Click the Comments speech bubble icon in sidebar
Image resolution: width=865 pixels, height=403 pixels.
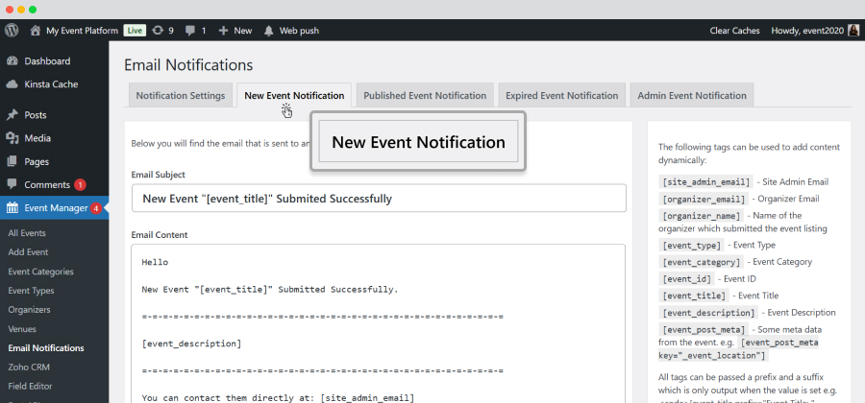tap(12, 185)
